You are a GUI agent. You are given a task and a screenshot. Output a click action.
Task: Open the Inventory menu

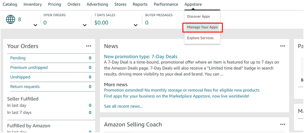pyautogui.click(x=32, y=4)
